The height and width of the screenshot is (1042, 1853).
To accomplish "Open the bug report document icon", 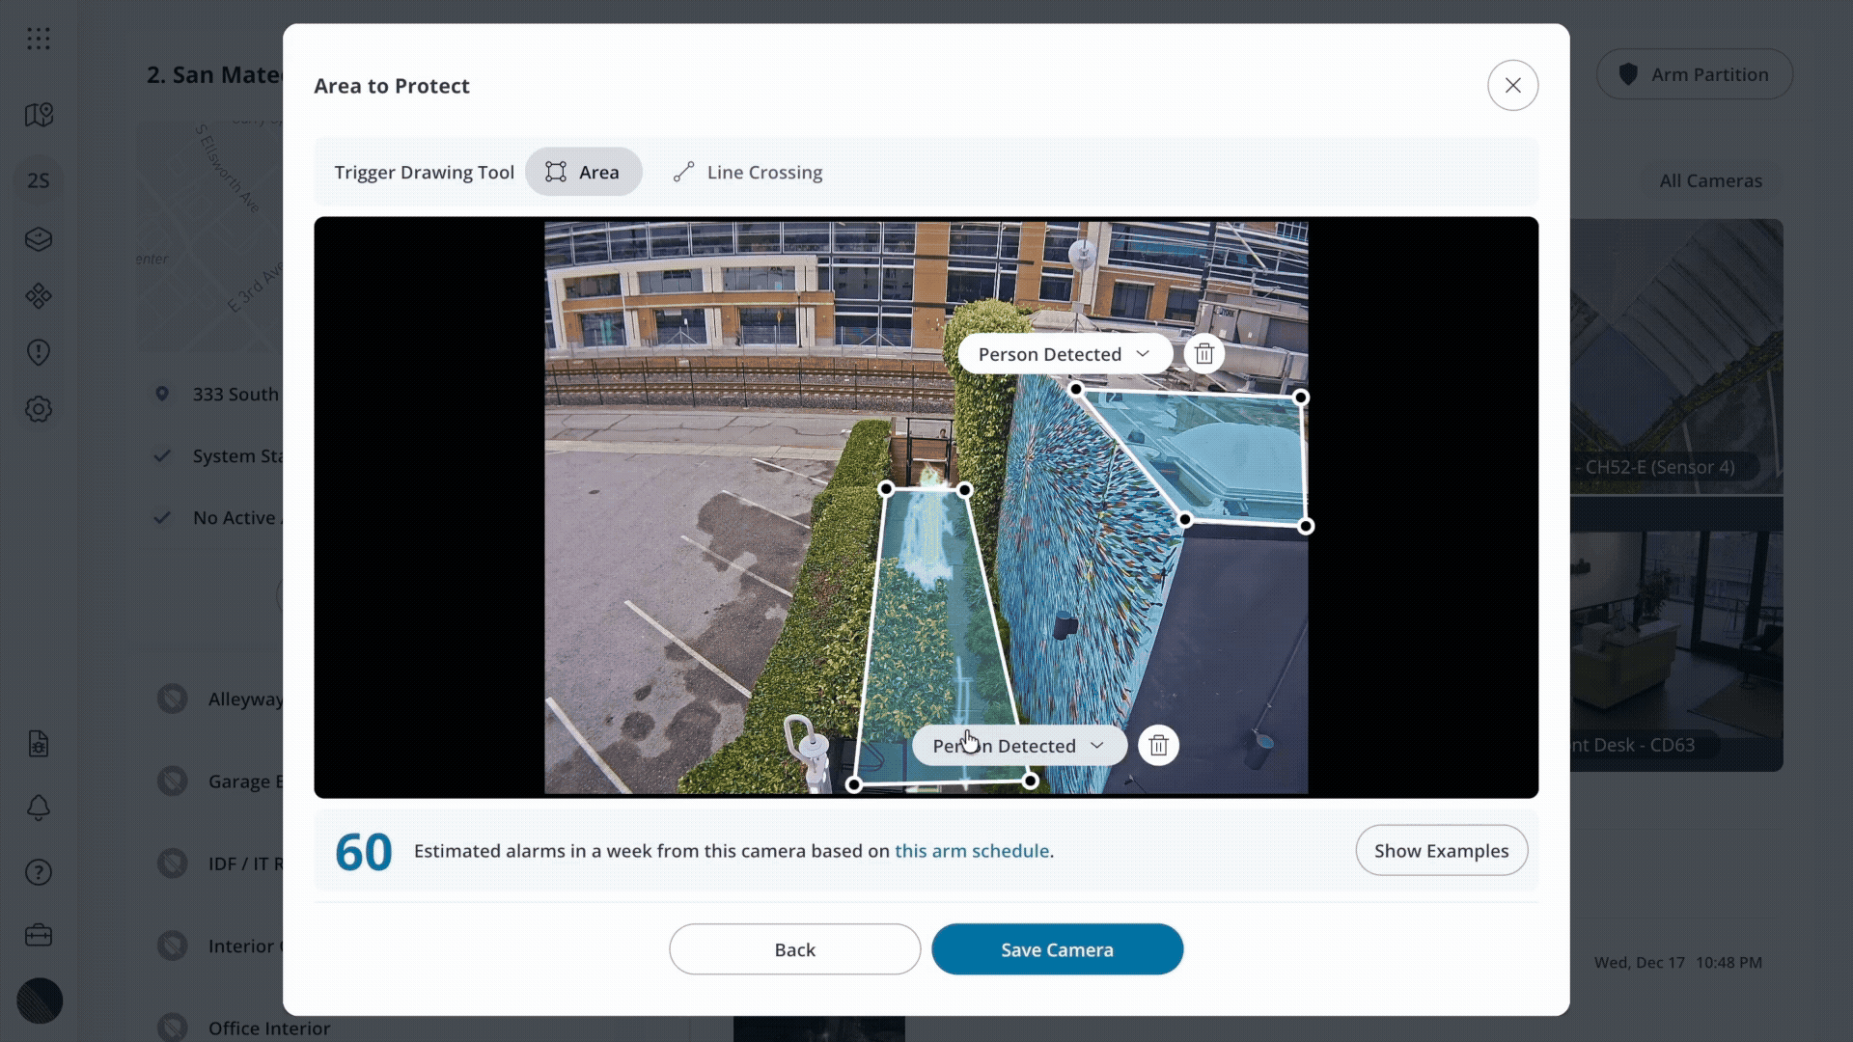I will point(39,744).
